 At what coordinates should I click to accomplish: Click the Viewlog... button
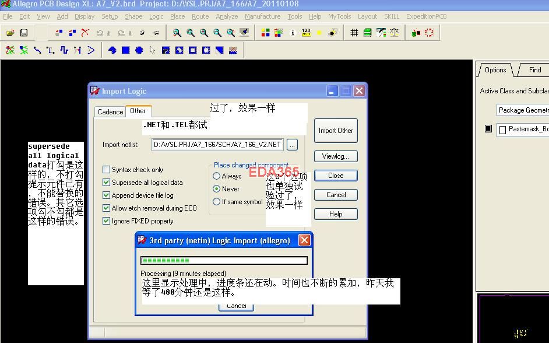[x=336, y=156]
